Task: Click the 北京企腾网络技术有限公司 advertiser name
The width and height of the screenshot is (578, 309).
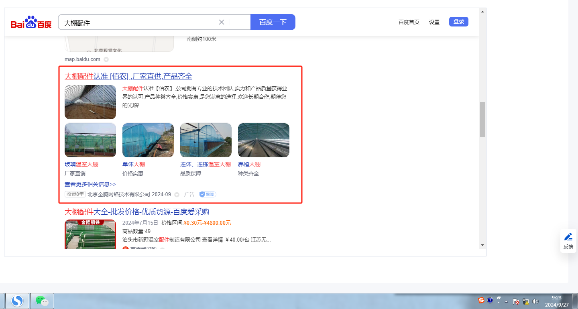Action: (119, 194)
